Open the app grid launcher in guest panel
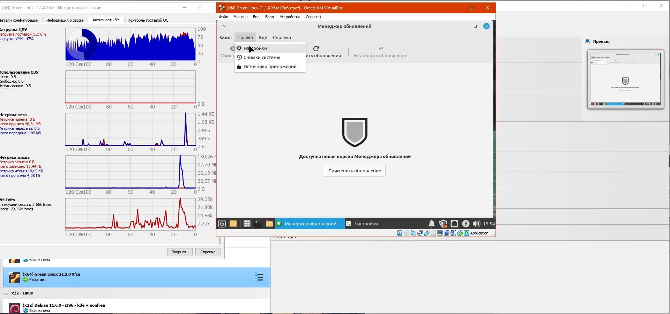 247,224
